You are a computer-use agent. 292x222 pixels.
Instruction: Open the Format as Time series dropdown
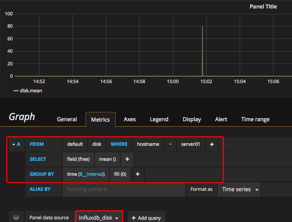239,189
